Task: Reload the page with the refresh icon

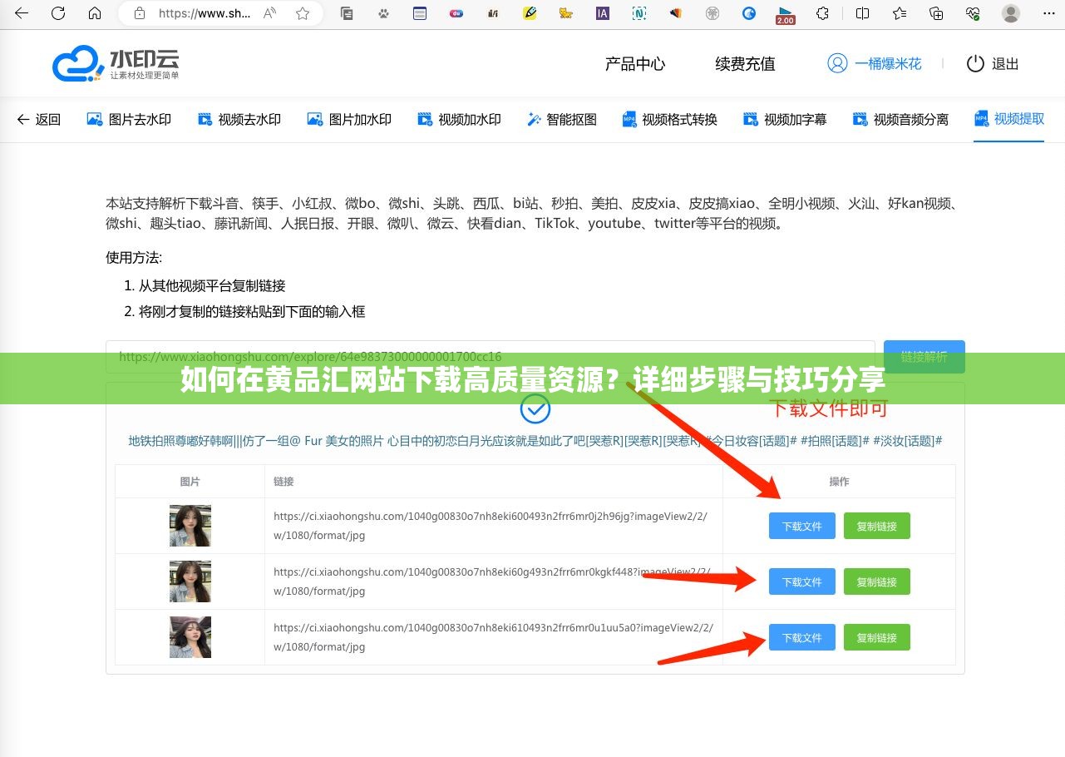Action: click(58, 13)
